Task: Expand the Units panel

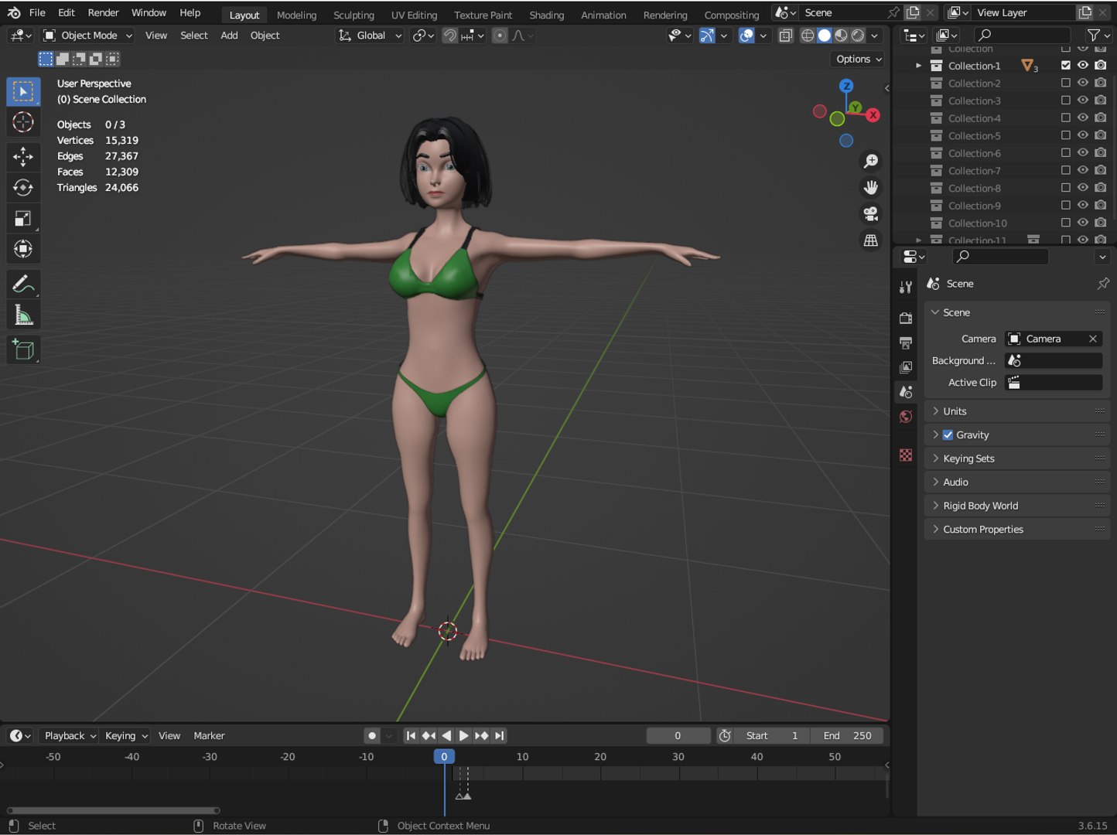Action: 1017,411
